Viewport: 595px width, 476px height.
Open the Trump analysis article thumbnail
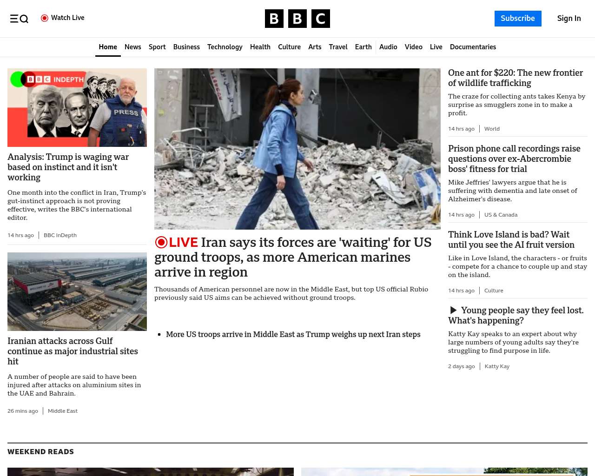click(x=77, y=107)
